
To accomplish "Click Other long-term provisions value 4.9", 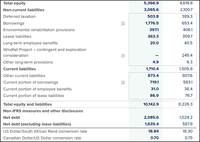I will pyautogui.click(x=155, y=62).
